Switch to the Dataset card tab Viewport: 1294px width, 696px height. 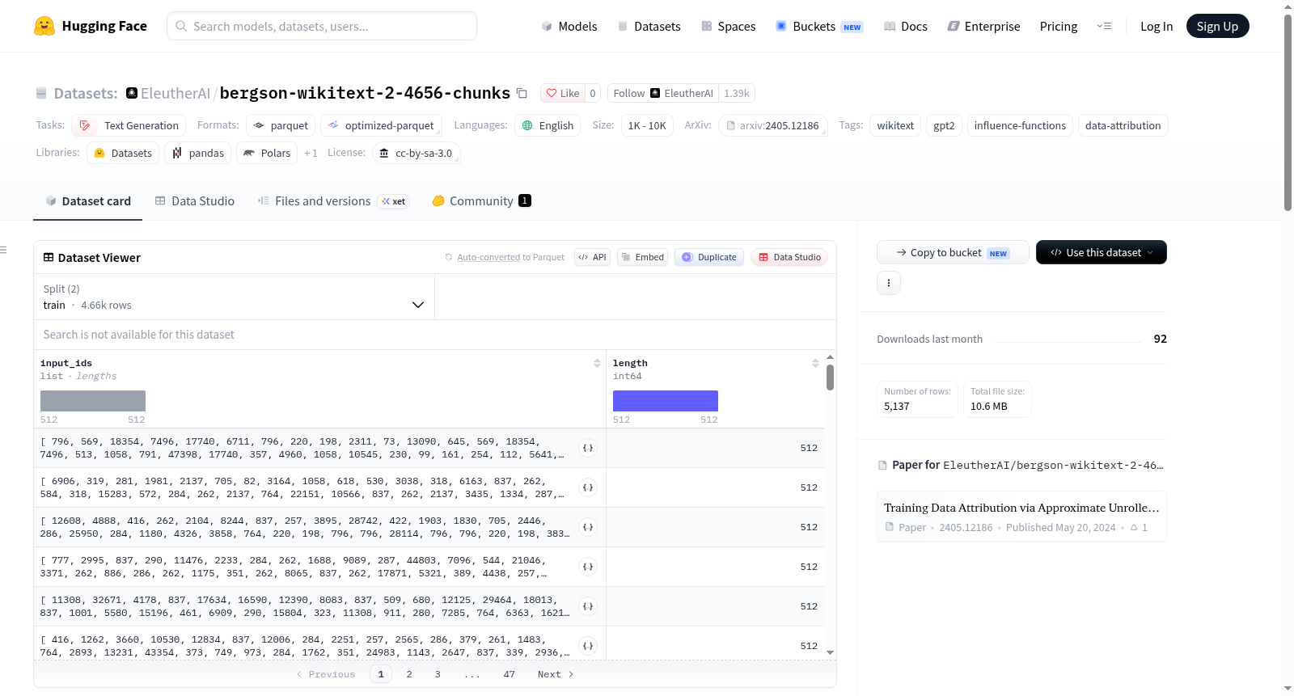point(88,201)
